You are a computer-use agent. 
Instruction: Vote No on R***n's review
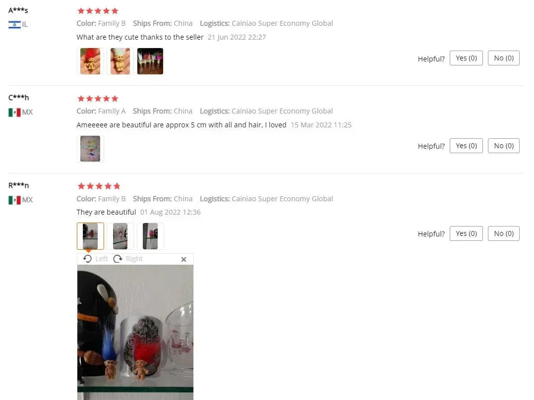coord(504,233)
